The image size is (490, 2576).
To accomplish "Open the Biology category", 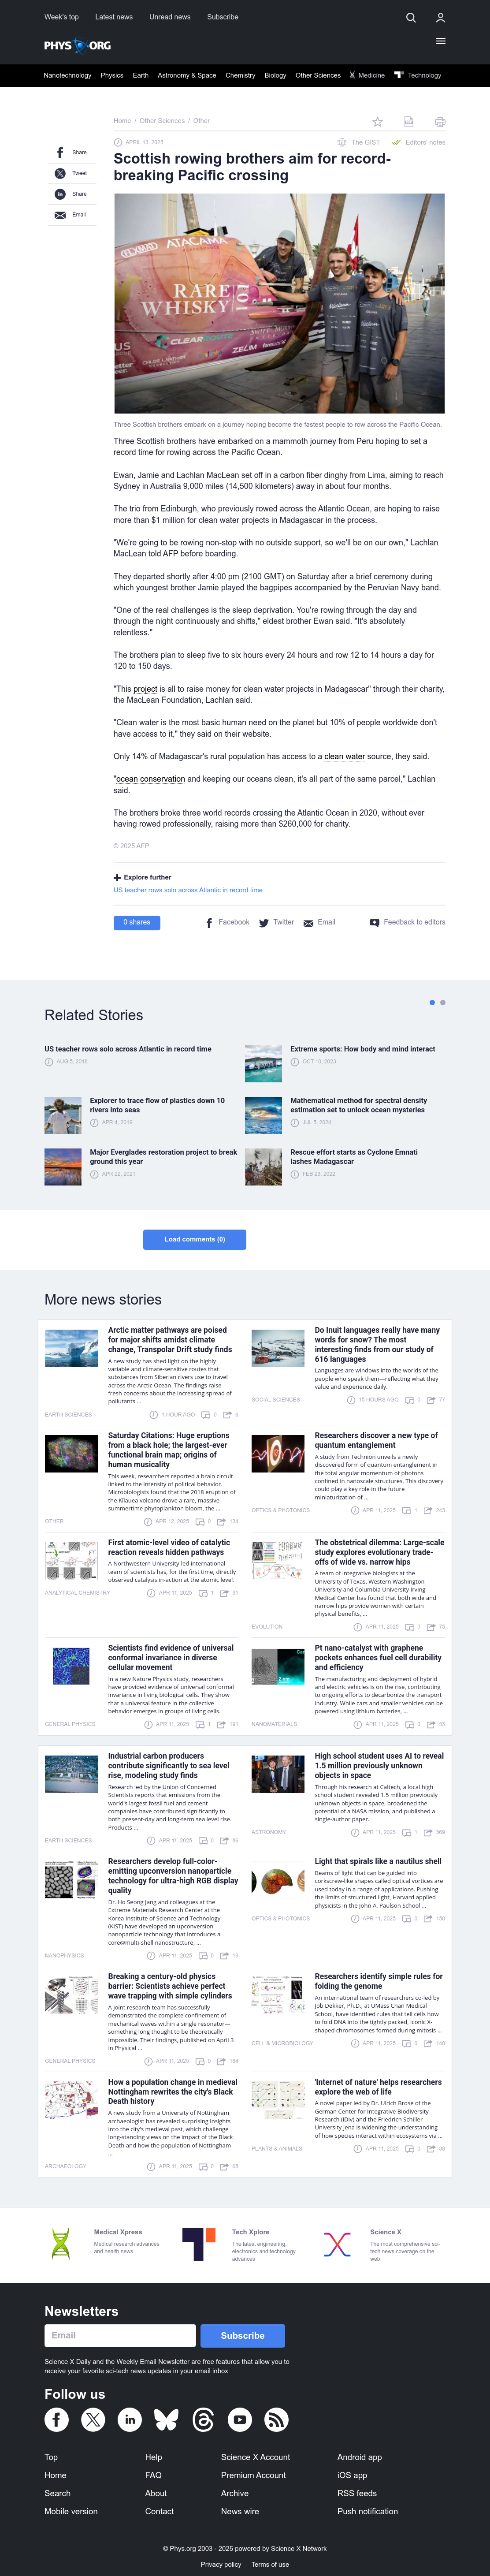I will coord(275,75).
